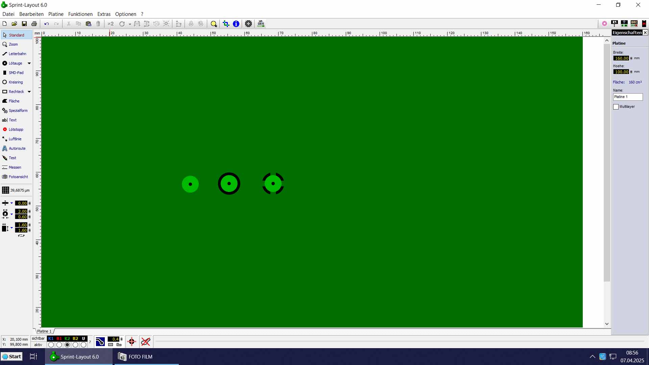Set K1 layer as active
This screenshot has width=649, height=365.
51,345
